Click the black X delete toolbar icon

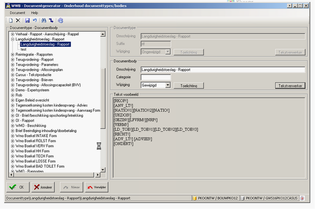[x=18, y=20]
